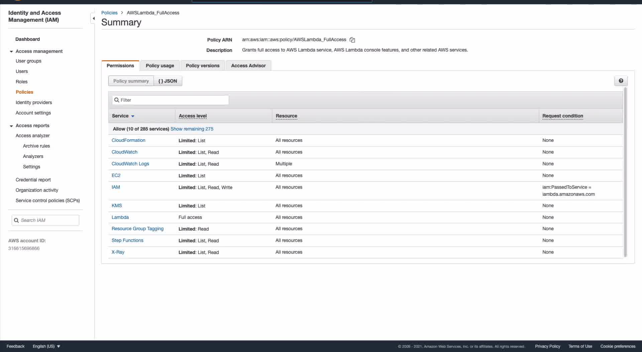Click the magnifier icon in Filter box

coord(117,100)
